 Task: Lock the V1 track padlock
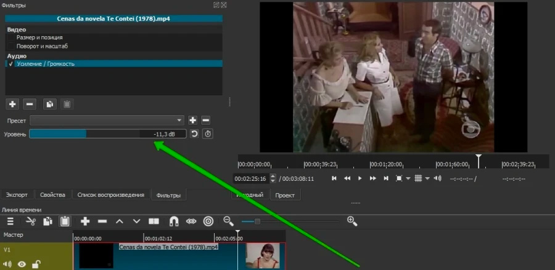[36, 264]
